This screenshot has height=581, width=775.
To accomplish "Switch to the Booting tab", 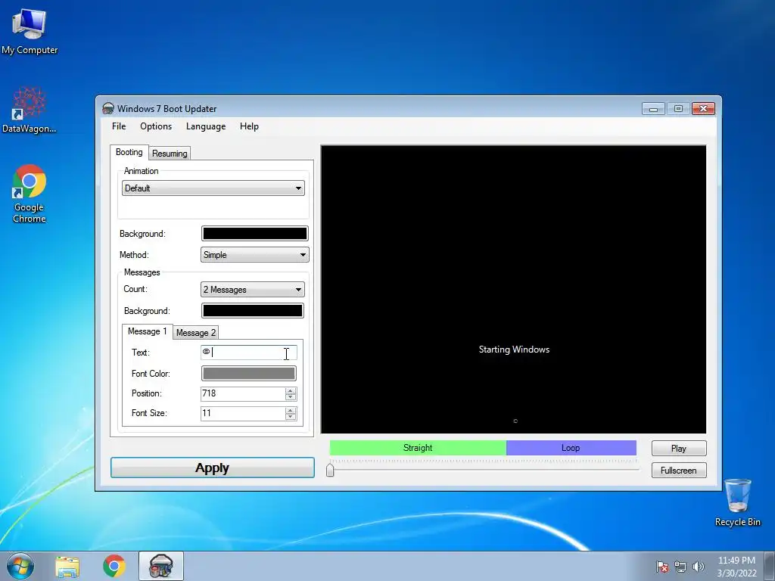I will (129, 152).
